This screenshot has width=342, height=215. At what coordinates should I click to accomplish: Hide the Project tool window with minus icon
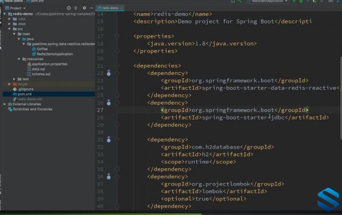pos(91,8)
